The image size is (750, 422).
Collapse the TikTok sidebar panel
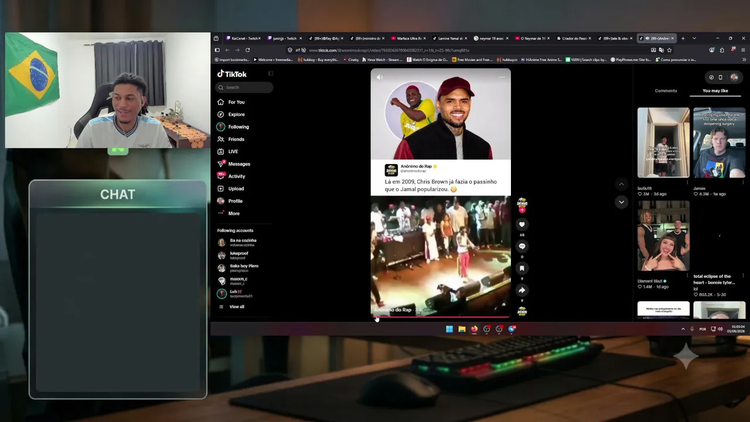[271, 74]
